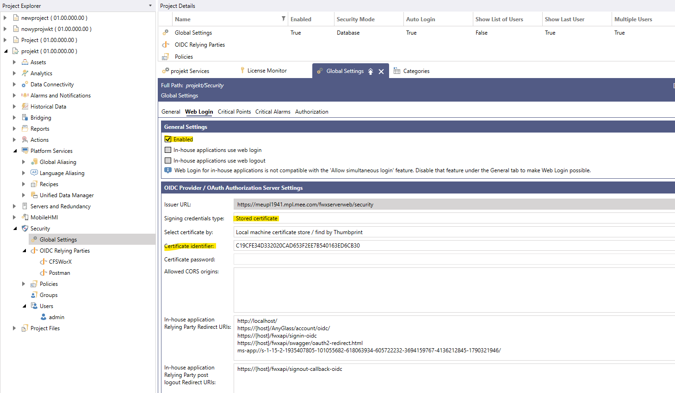Click the admin user icon

(43, 317)
